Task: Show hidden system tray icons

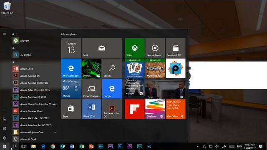Action: [198, 146]
